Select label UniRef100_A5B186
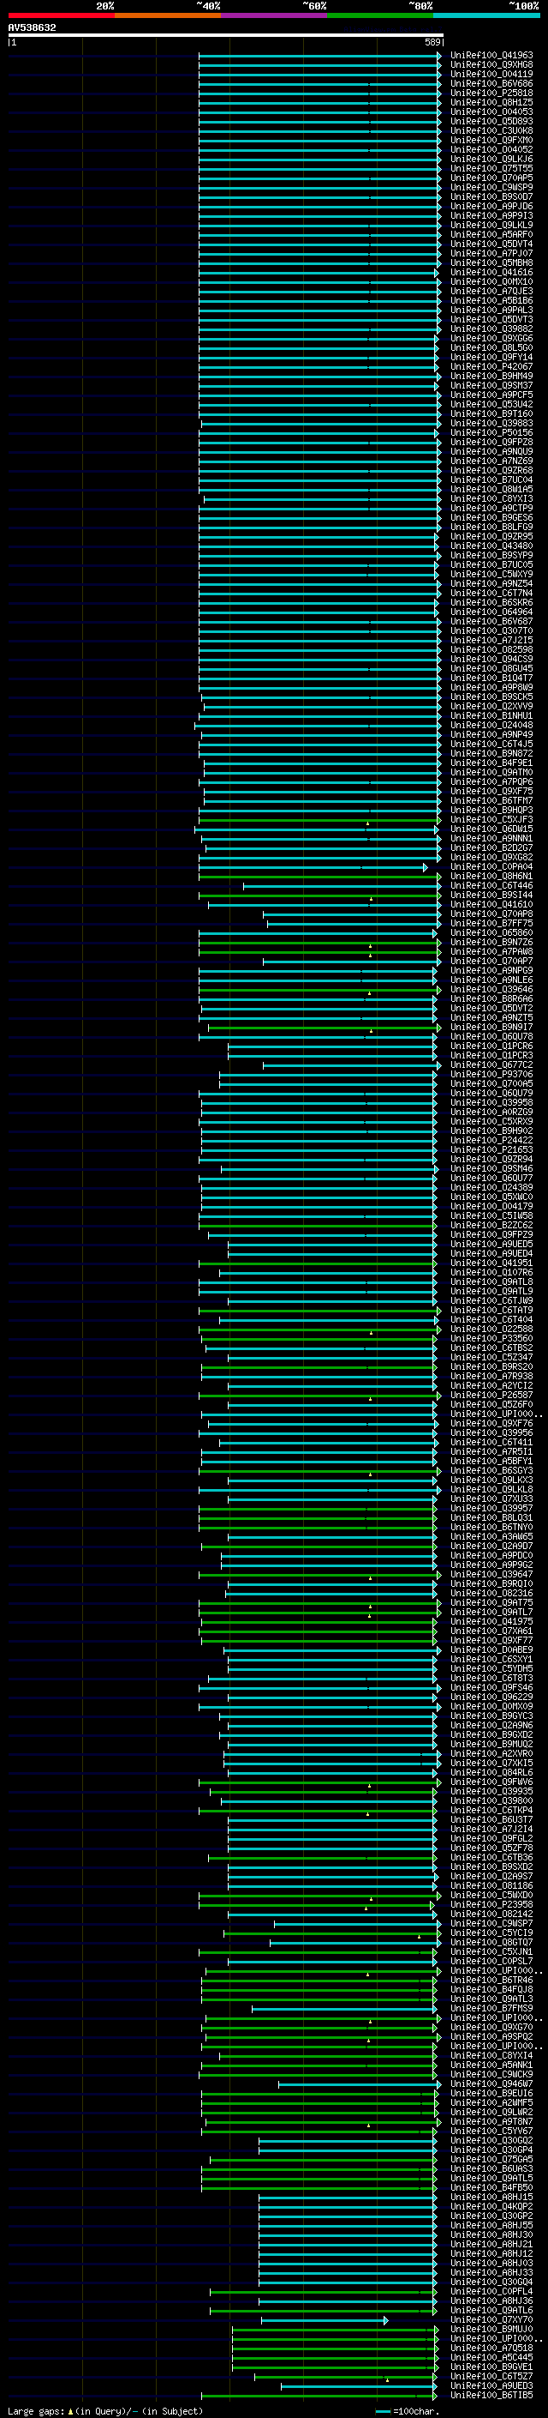 491,300
